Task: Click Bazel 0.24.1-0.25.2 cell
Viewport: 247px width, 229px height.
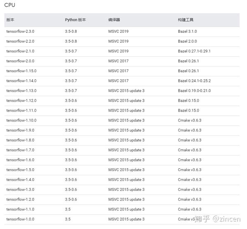Action: 194,81
